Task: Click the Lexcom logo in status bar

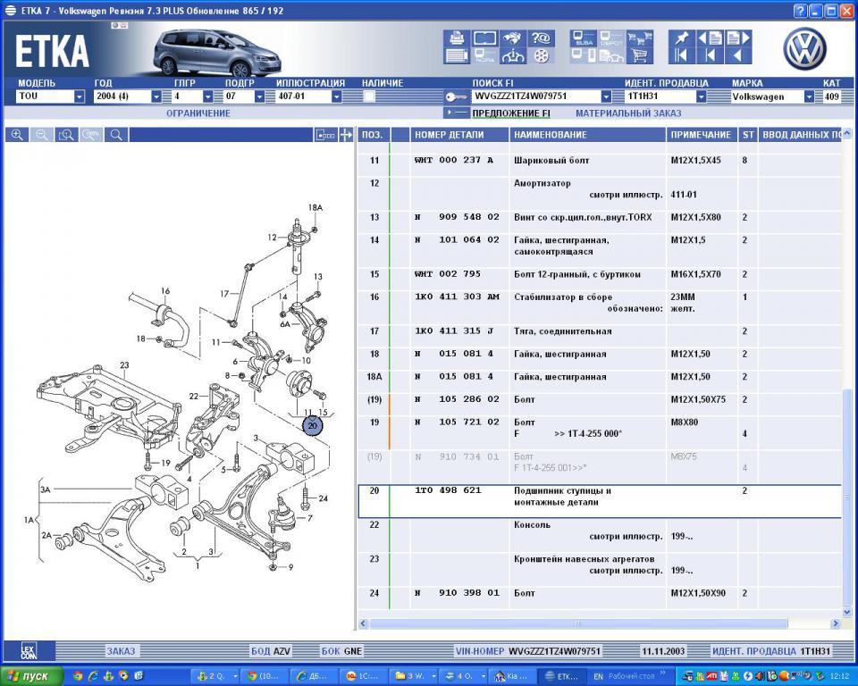Action: point(29,651)
